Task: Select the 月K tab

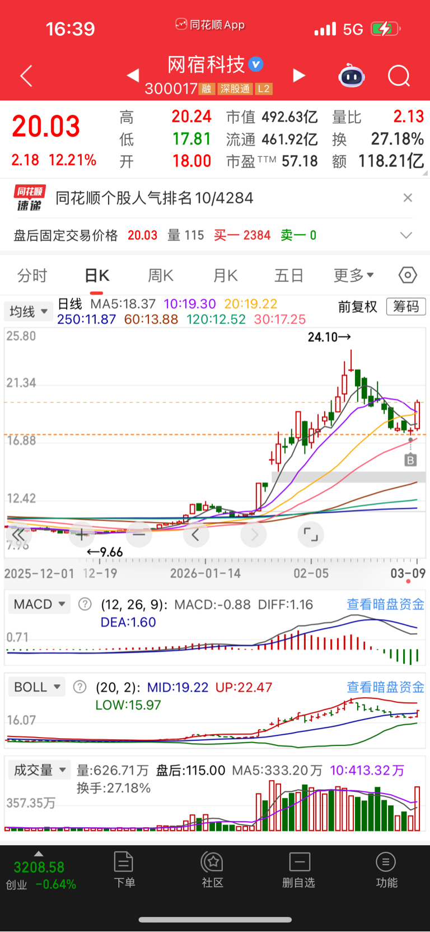Action: click(225, 276)
